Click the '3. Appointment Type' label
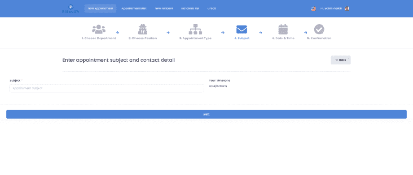This screenshot has height=175, width=413. coord(195,38)
